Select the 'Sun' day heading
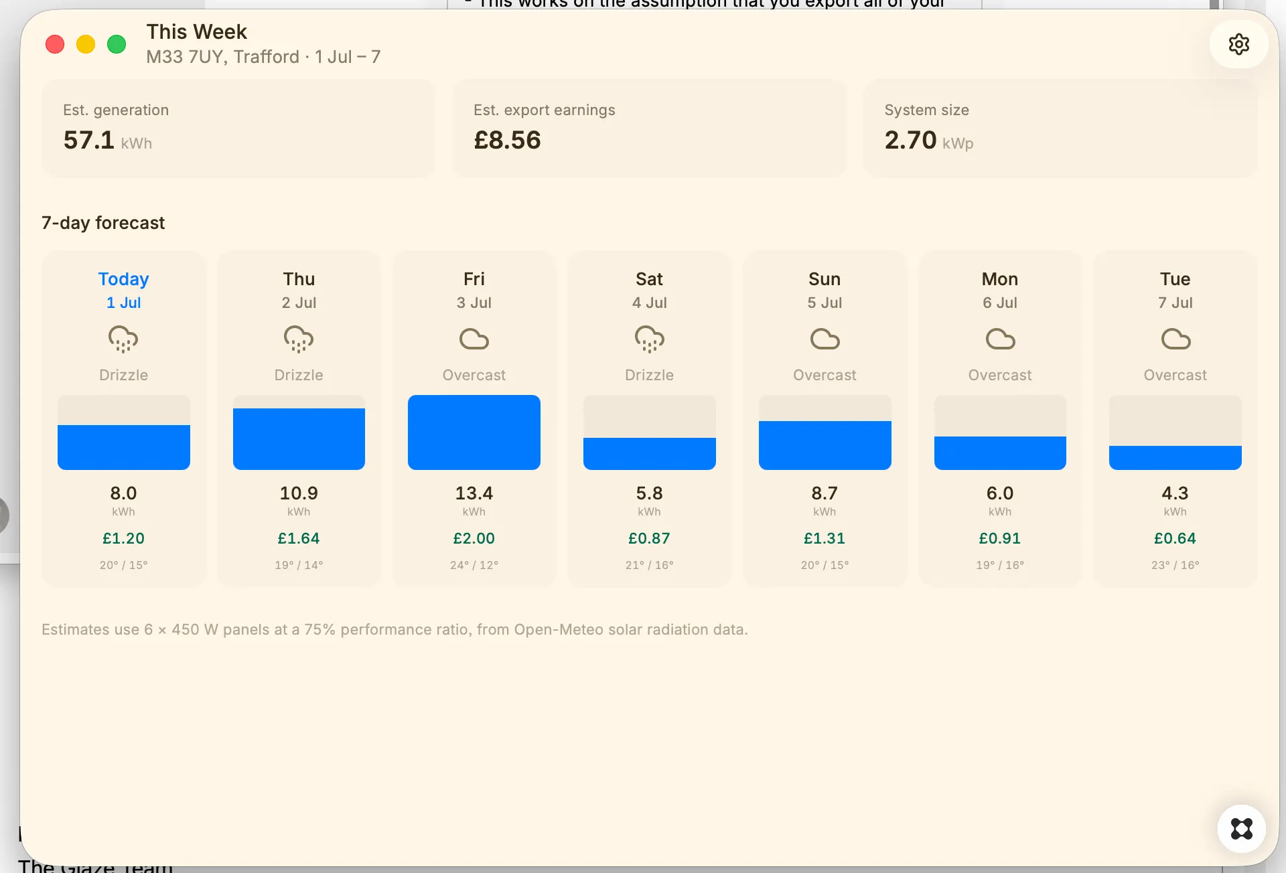This screenshot has width=1286, height=873. 825,279
